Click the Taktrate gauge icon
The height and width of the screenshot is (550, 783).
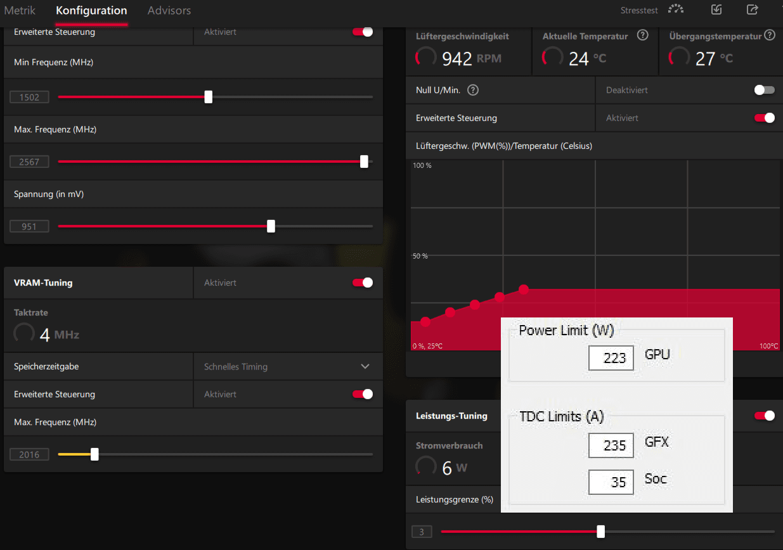pyautogui.click(x=24, y=333)
